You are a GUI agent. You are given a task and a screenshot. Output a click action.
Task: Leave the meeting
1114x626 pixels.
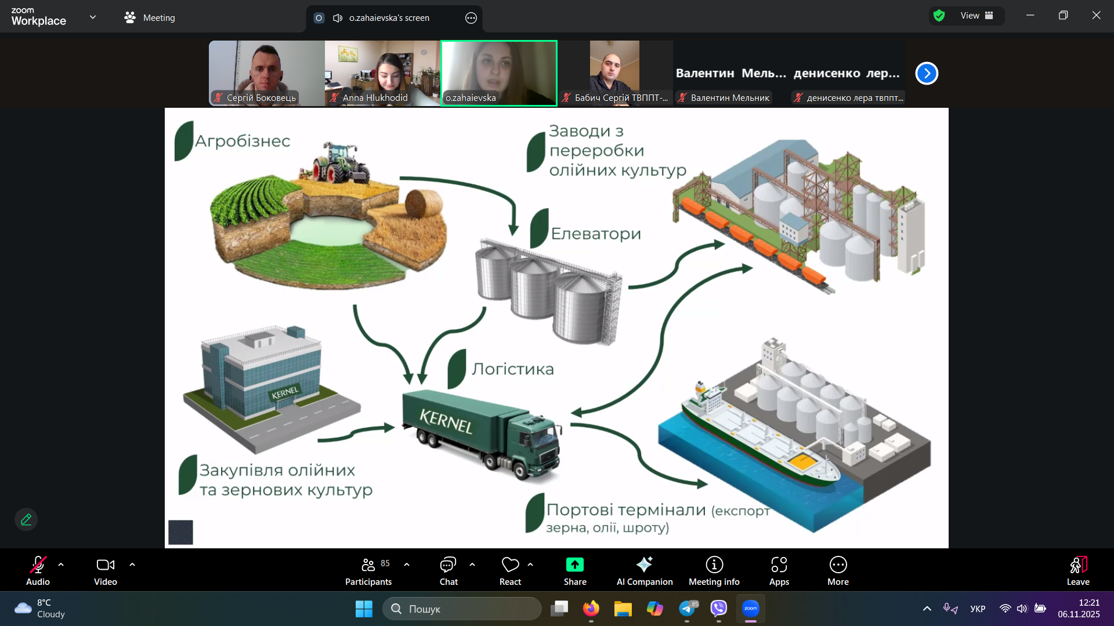point(1077,571)
